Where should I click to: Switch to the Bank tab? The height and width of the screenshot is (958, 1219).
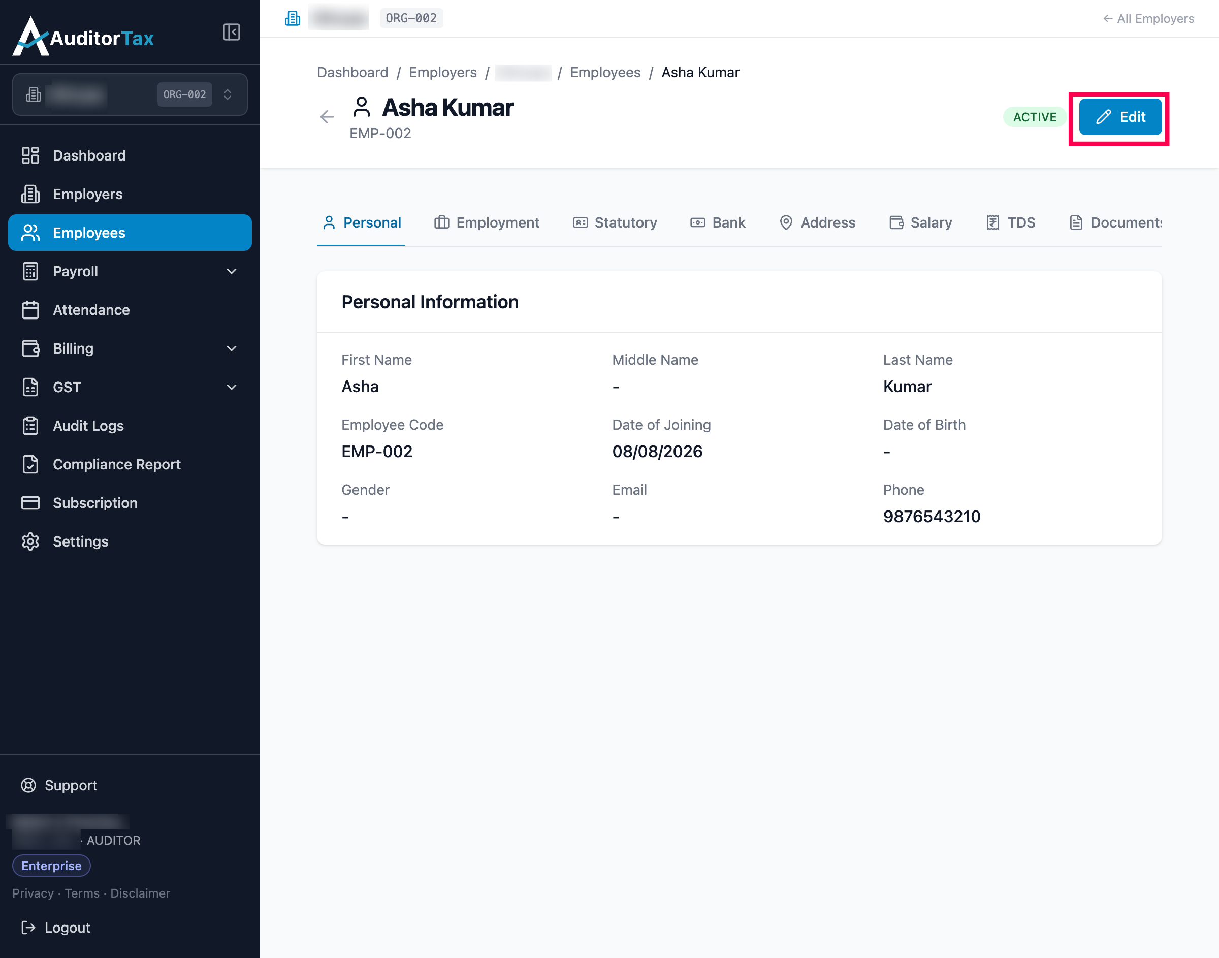pyautogui.click(x=718, y=222)
